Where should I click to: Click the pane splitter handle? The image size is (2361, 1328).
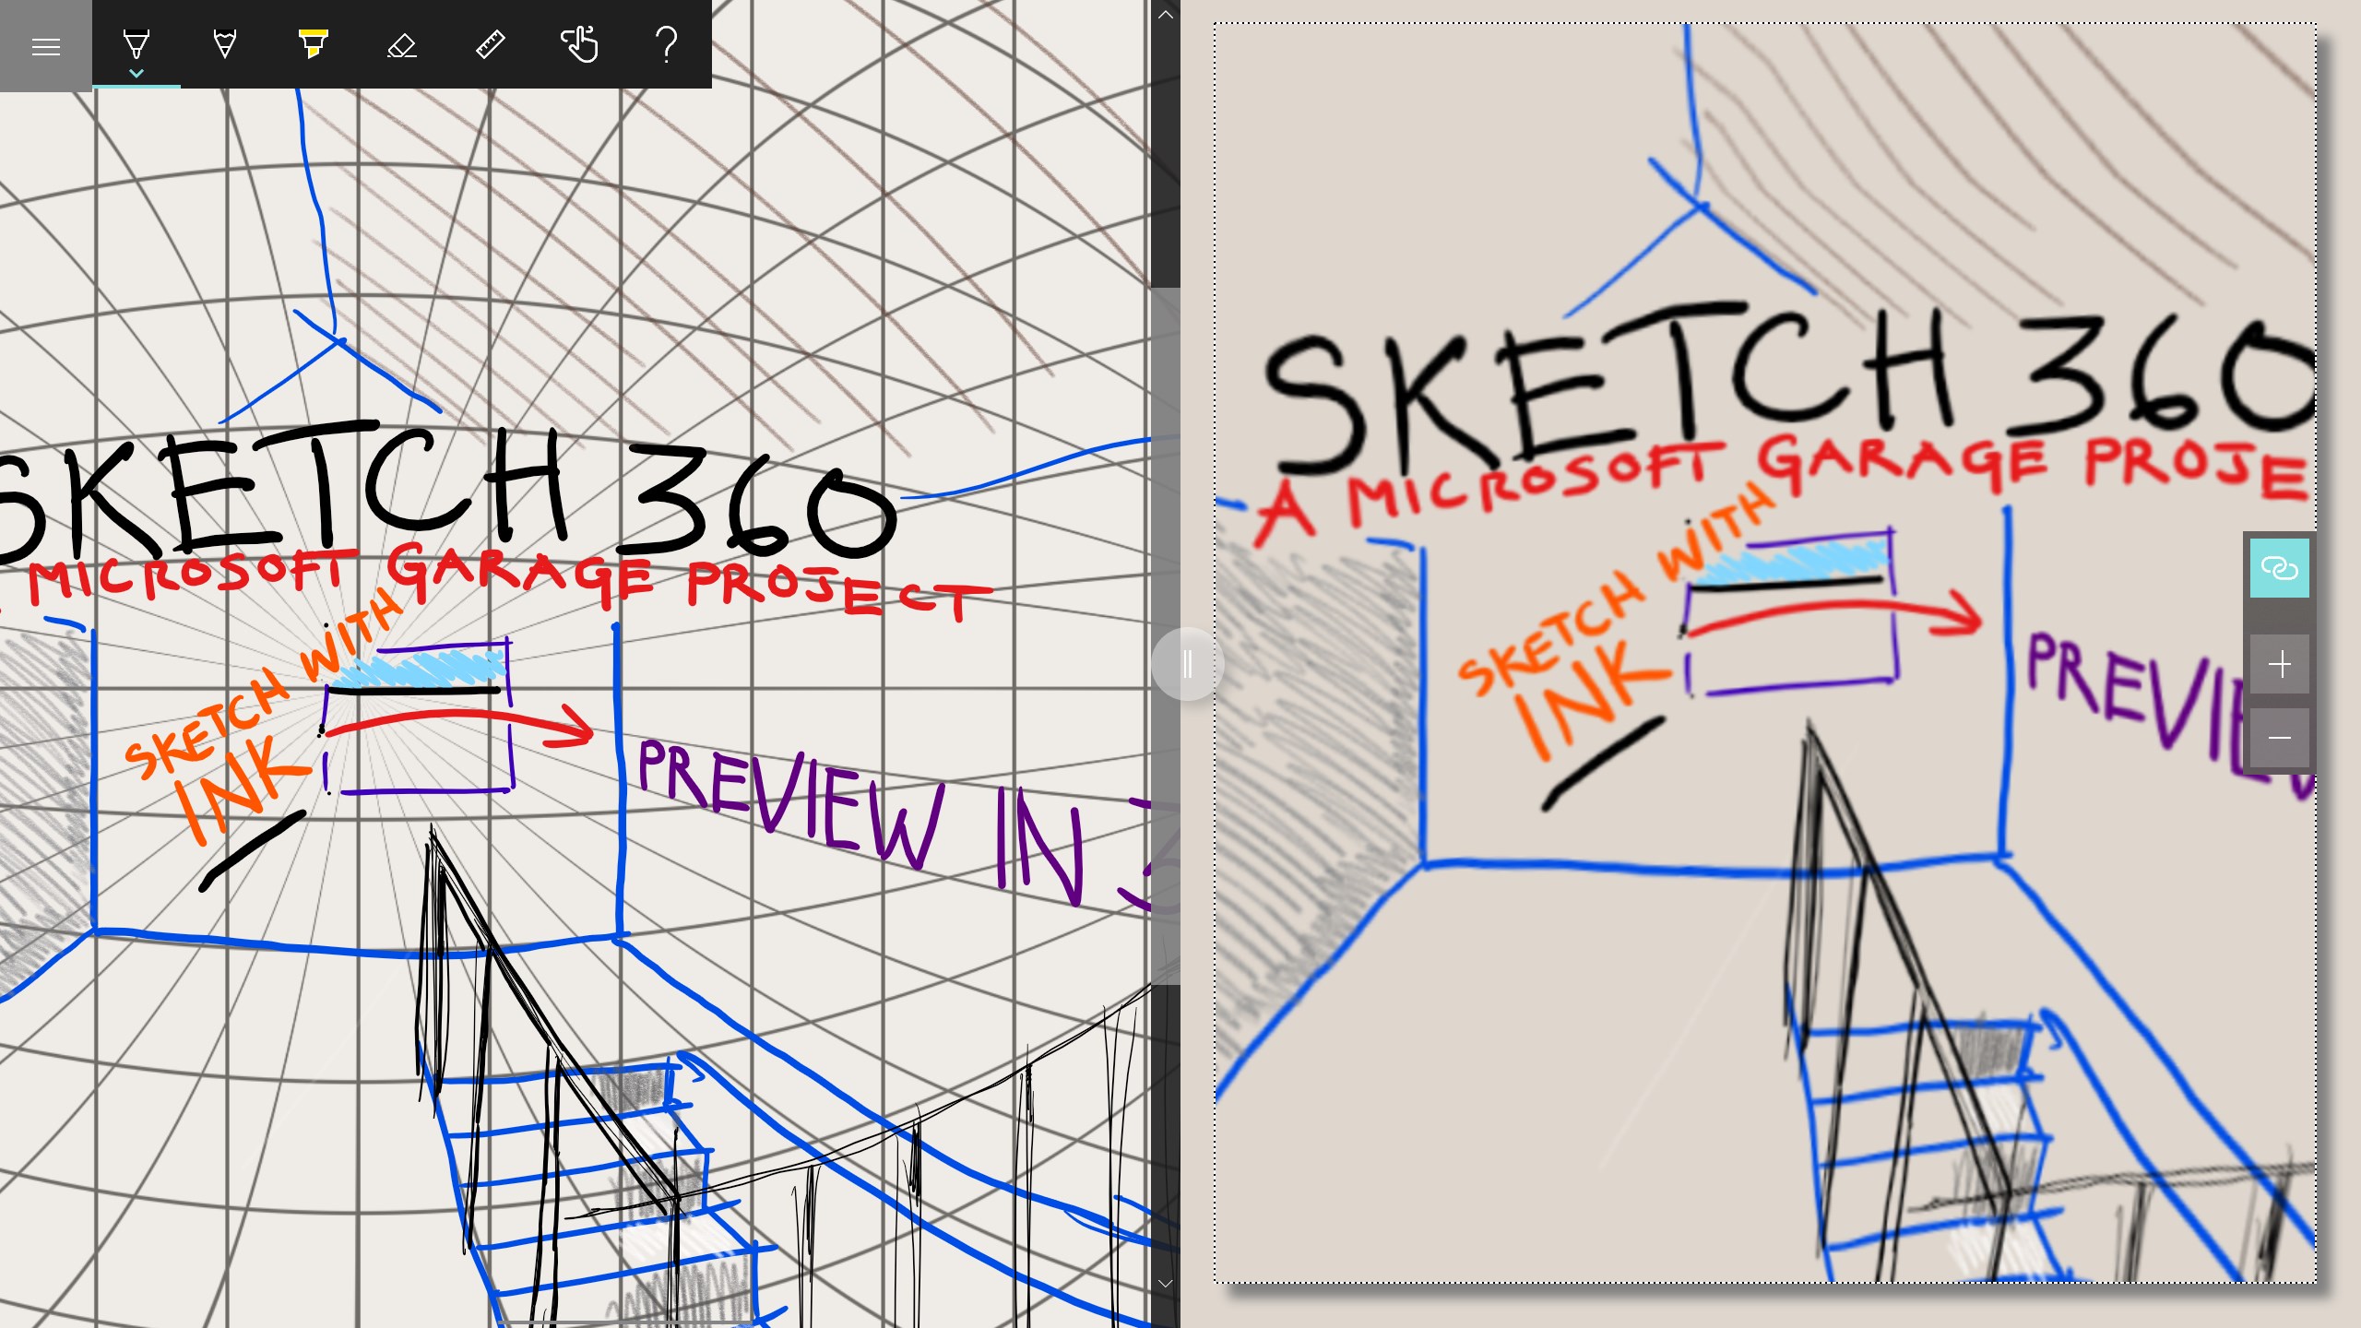point(1187,664)
